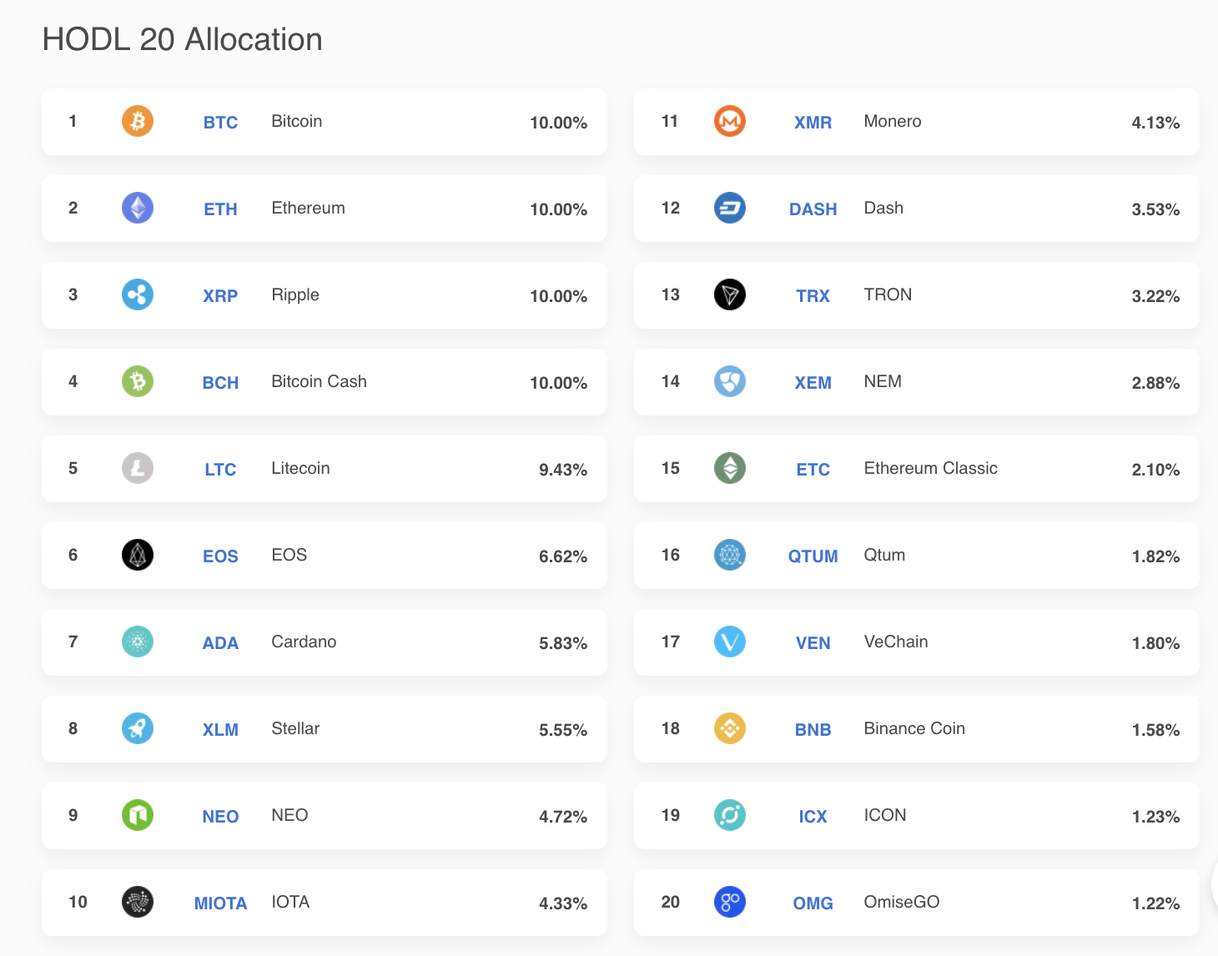
Task: Click the Monero orange icon
Action: (x=730, y=121)
